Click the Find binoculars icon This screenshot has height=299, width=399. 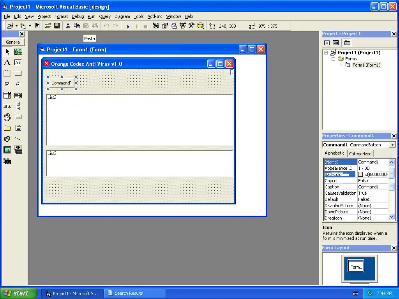(95, 26)
